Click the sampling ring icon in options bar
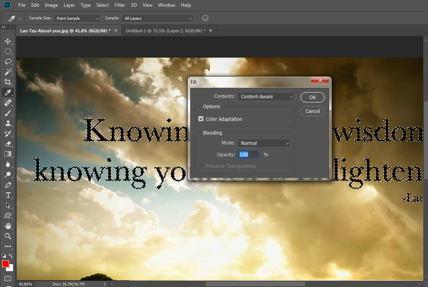This screenshot has width=428, height=287. click(205, 18)
